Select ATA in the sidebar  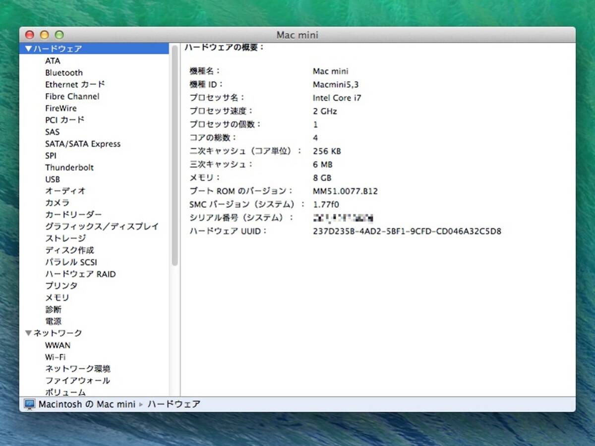[53, 61]
